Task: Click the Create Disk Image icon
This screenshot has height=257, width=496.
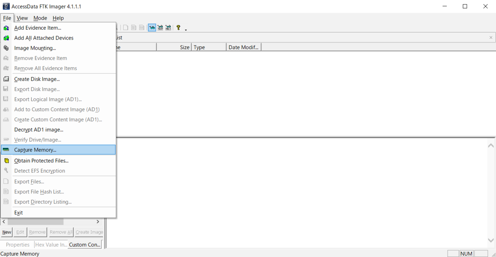Action: tap(6, 79)
